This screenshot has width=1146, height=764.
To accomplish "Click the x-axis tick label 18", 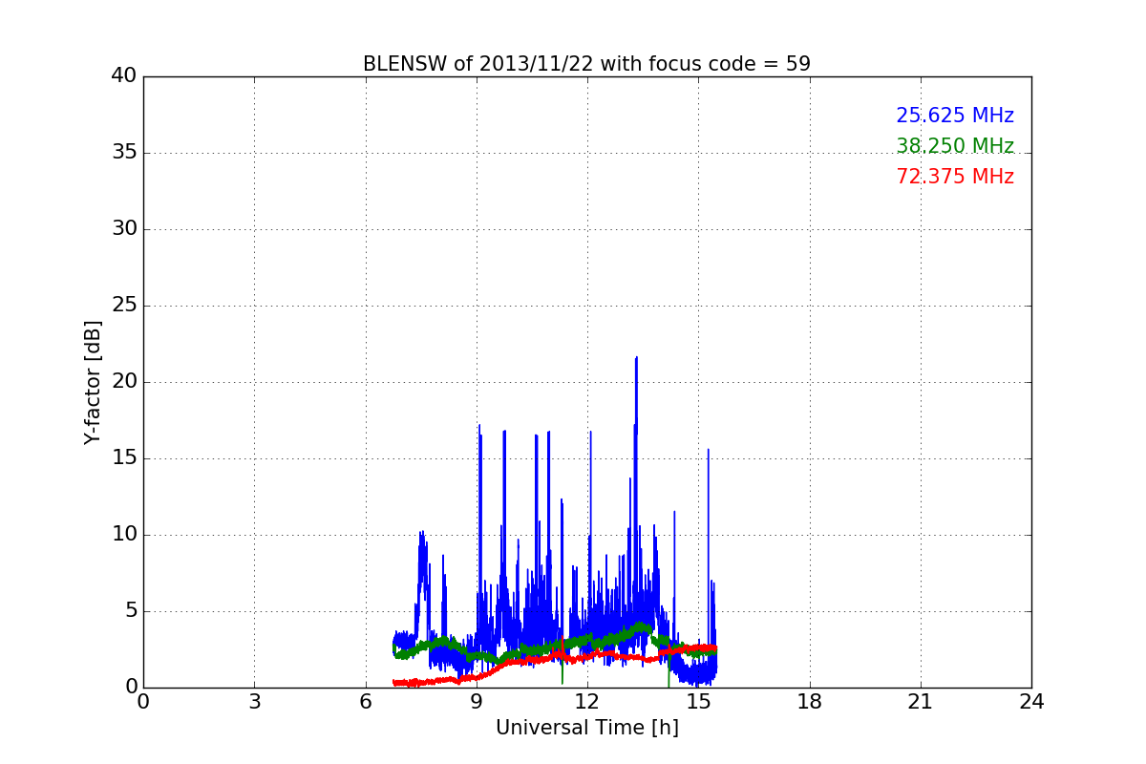I will tap(810, 702).
